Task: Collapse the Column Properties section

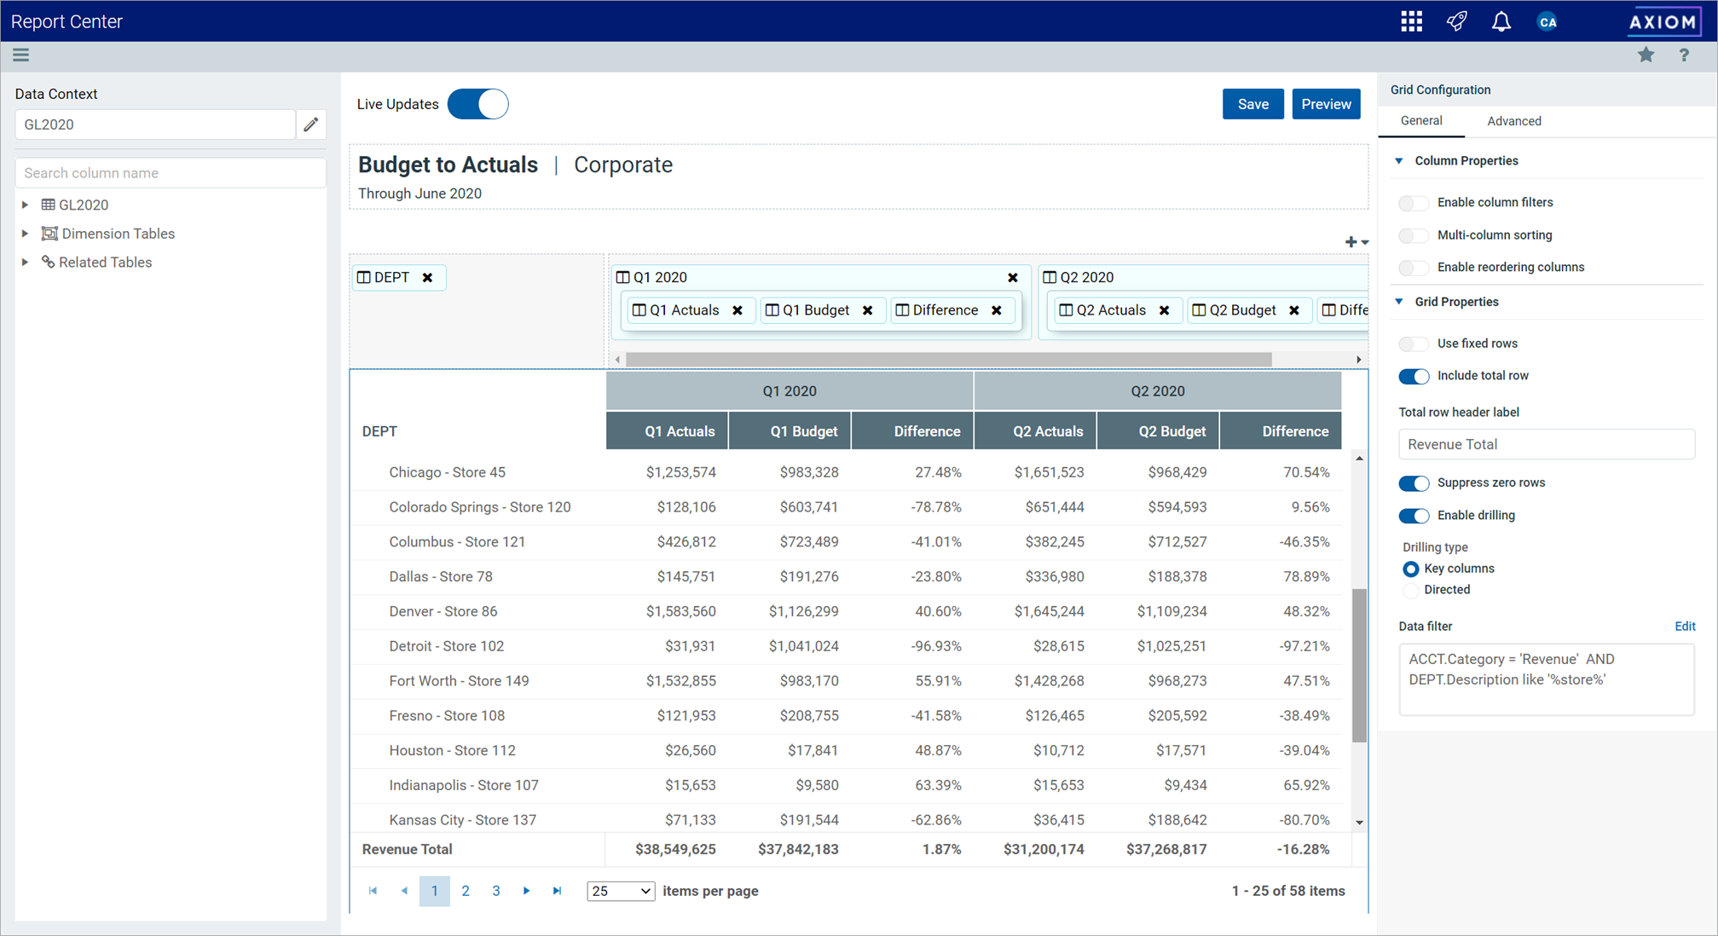Action: click(1399, 161)
